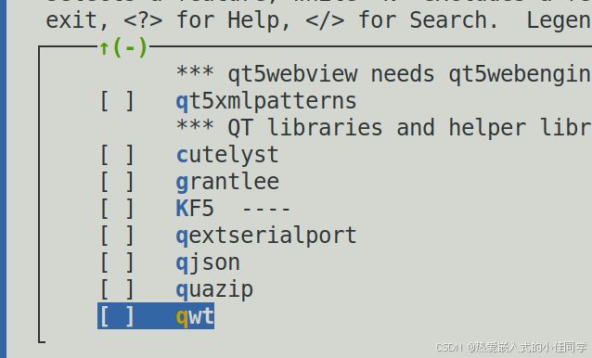
Task: Click the green up-arrow scroll indicator
Action: pyautogui.click(x=104, y=48)
